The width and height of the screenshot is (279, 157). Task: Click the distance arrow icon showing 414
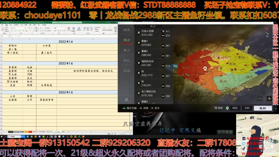[163, 66]
